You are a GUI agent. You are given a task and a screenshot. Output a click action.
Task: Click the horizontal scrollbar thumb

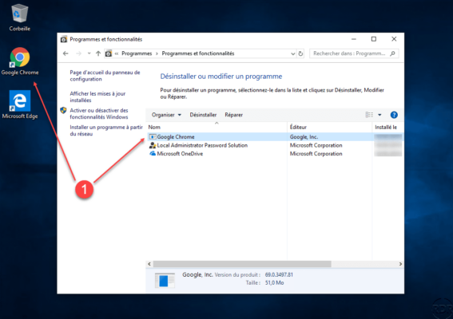click(x=242, y=264)
